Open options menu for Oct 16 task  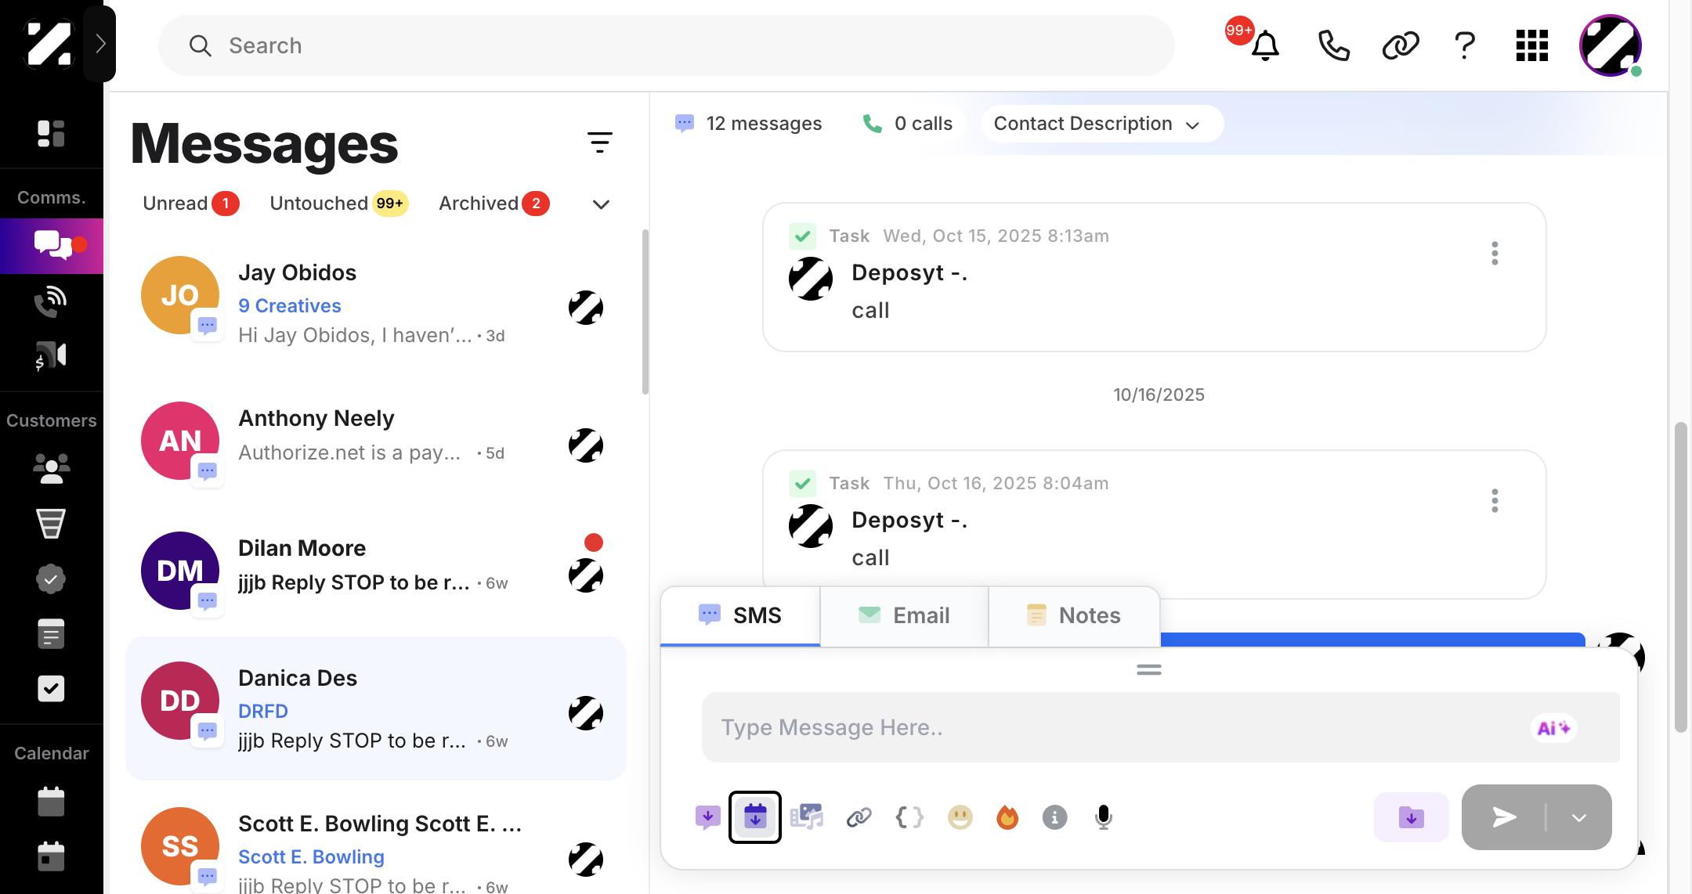pos(1495,501)
